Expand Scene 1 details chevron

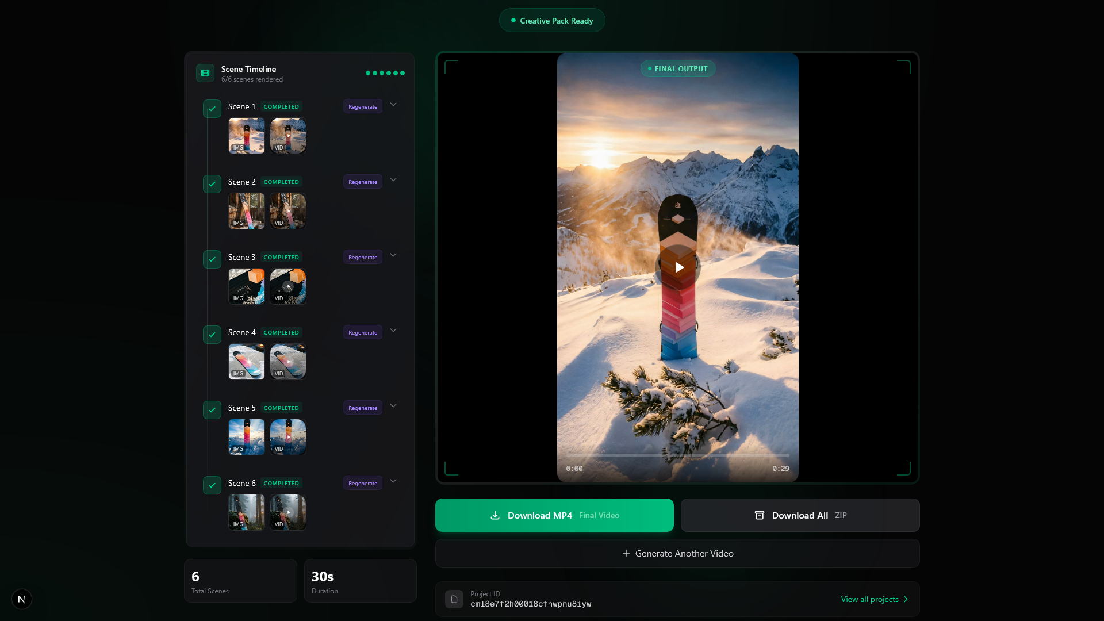click(x=393, y=105)
